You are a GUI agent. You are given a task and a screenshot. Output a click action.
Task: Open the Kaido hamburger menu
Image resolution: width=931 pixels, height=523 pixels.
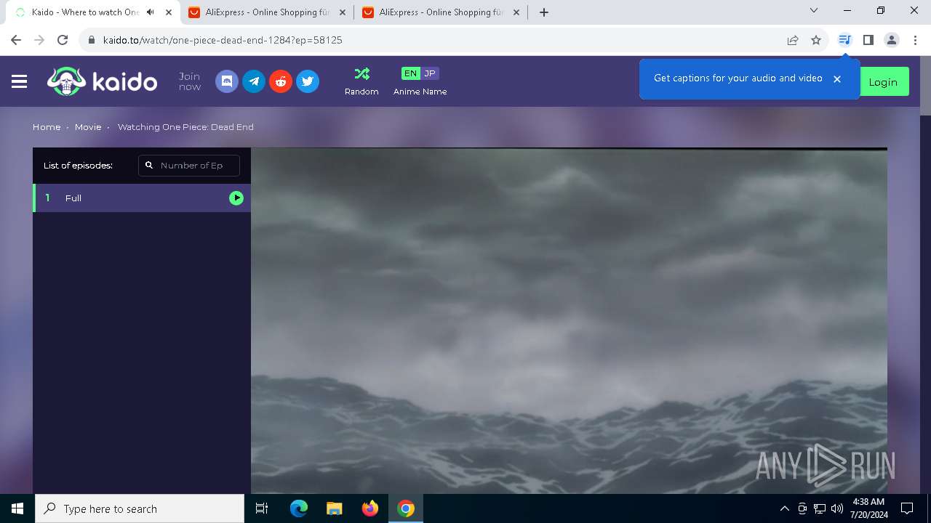click(x=20, y=82)
